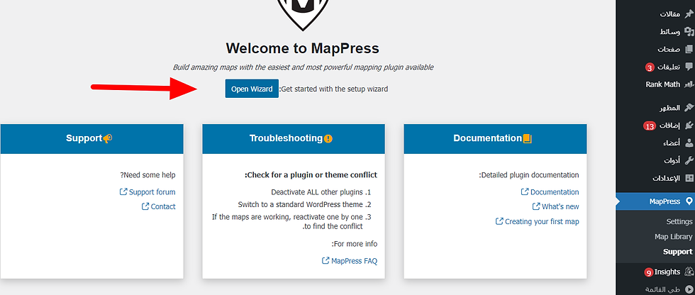
Task: Click the Insights icon in sidebar
Action: [x=689, y=272]
